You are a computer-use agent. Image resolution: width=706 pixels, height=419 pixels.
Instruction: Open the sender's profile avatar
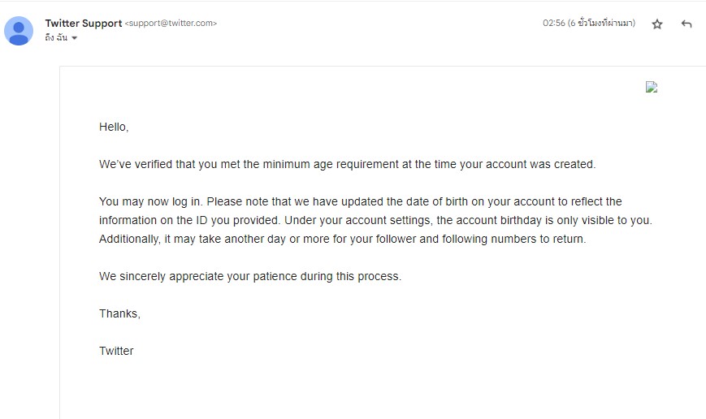[19, 31]
